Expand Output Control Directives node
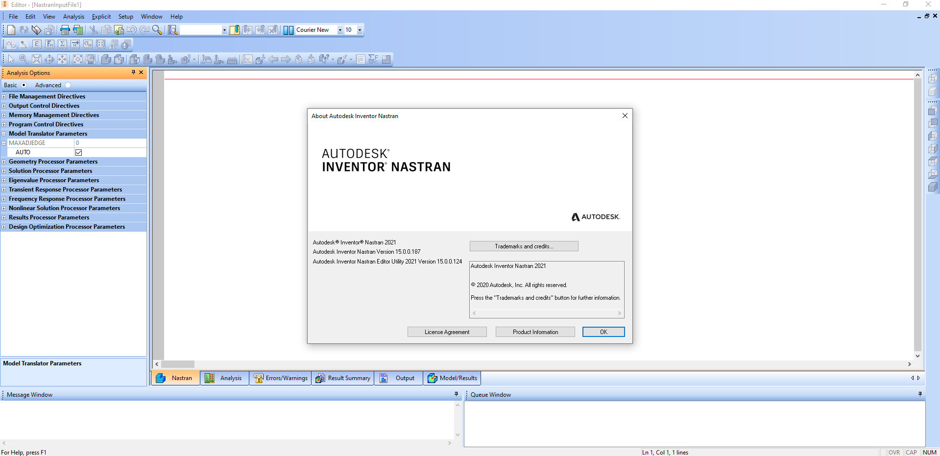Screen dimensions: 940x456 (4, 106)
